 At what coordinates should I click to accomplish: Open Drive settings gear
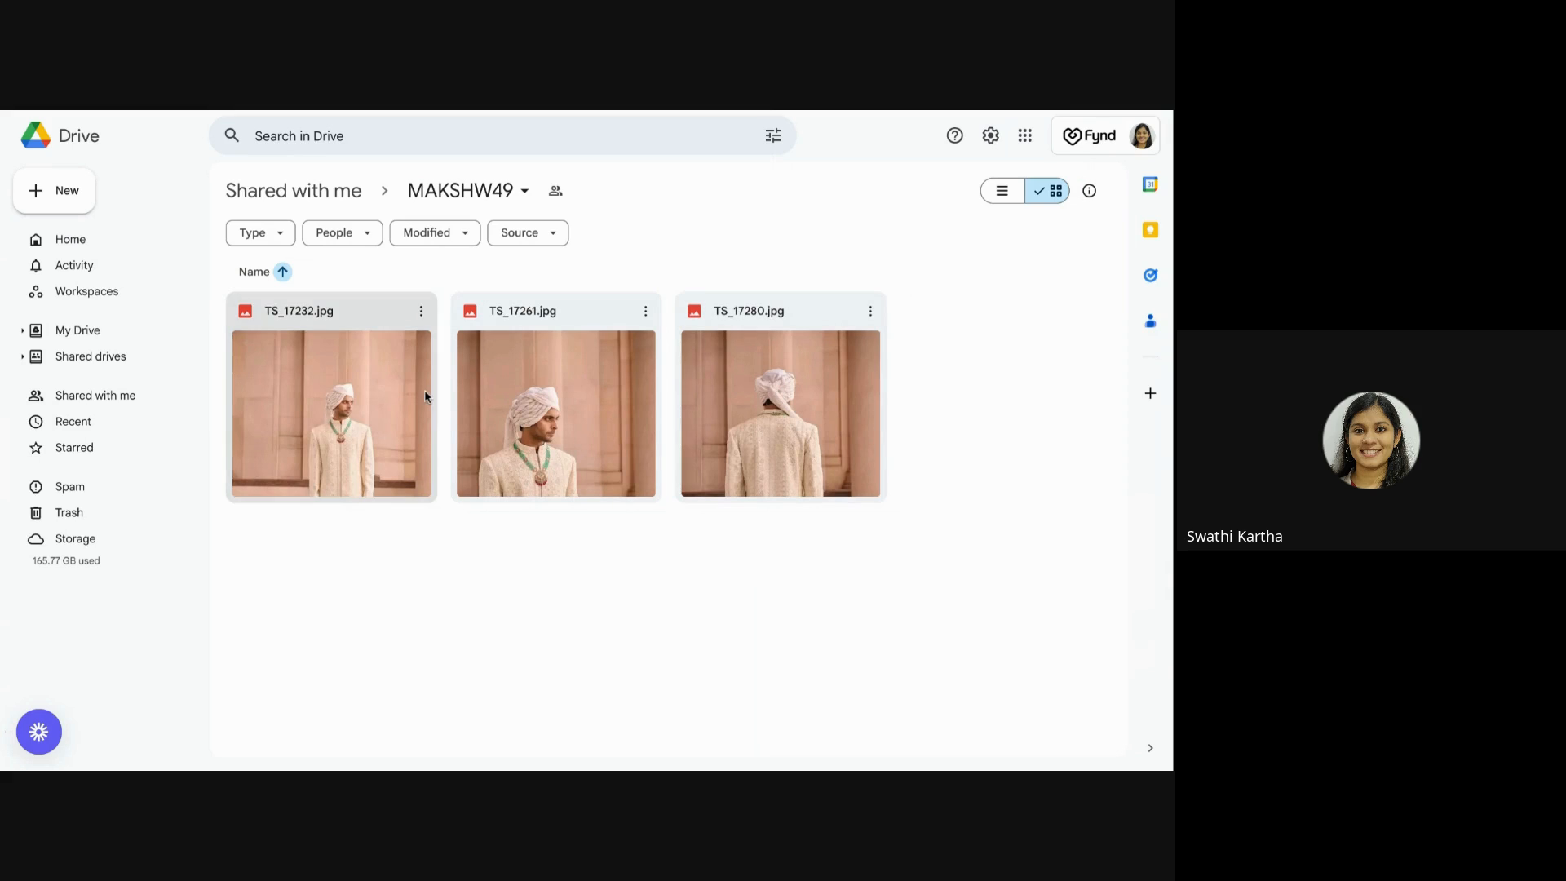click(x=990, y=135)
